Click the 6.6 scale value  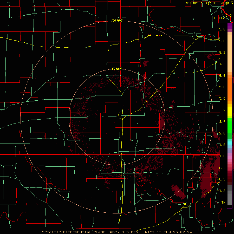point(222,75)
